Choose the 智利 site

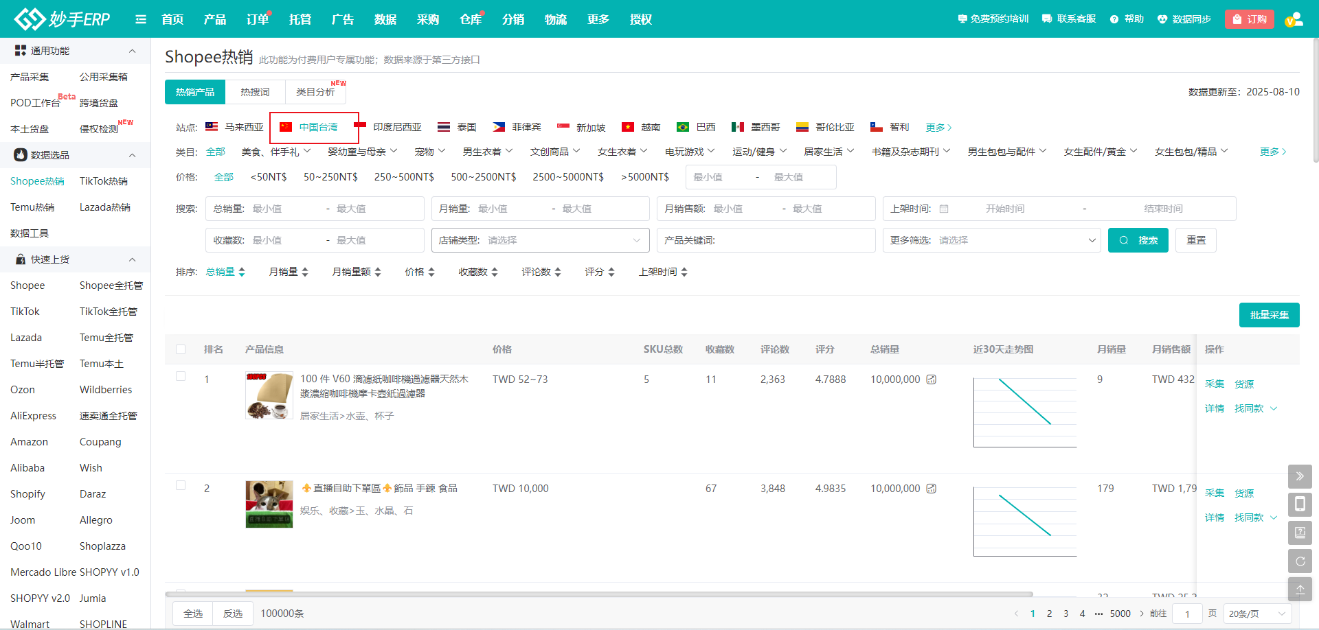[x=890, y=127]
